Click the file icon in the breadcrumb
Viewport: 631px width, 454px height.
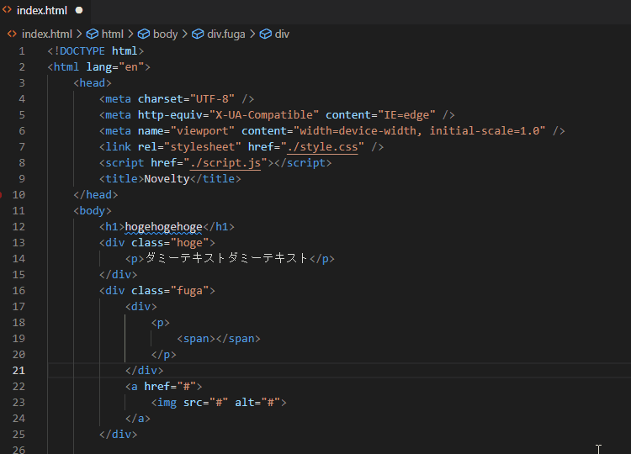[12, 34]
